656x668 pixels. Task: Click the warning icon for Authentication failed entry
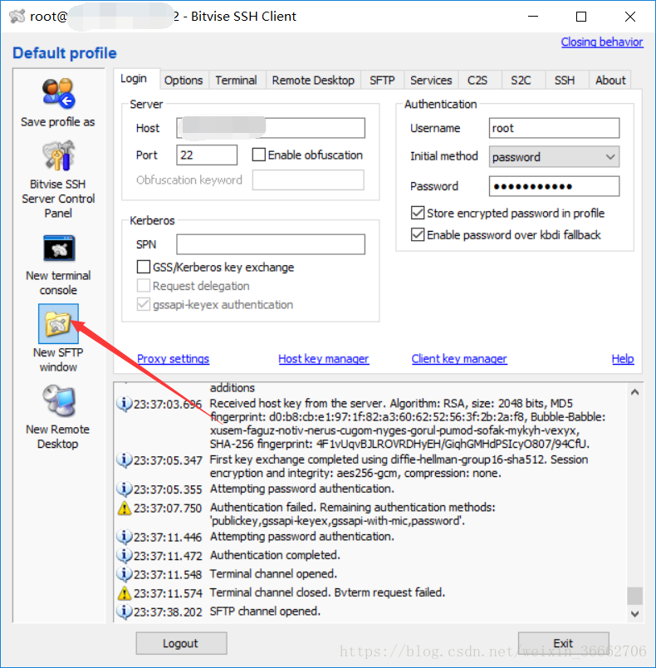(124, 508)
